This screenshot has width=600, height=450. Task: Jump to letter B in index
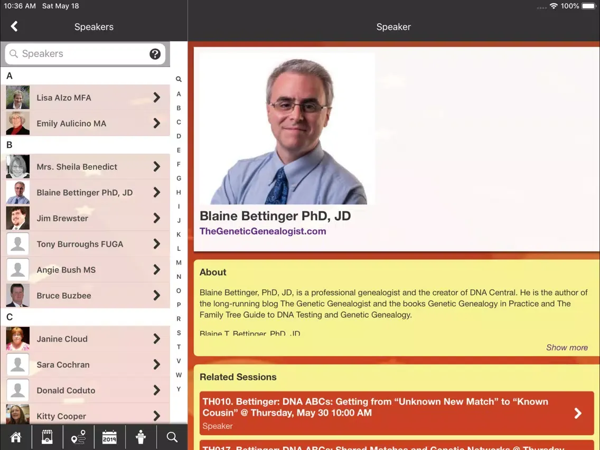179,108
